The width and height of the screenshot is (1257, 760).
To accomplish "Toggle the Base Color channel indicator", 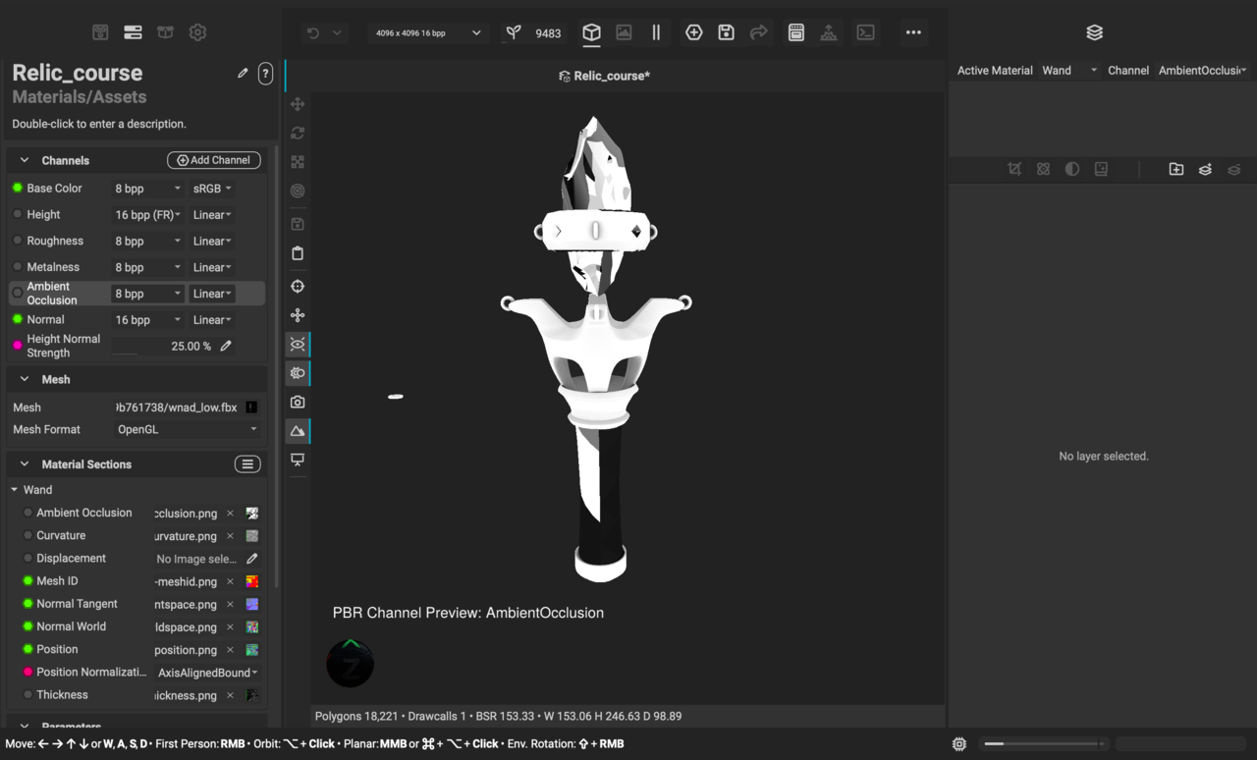I will (18, 188).
